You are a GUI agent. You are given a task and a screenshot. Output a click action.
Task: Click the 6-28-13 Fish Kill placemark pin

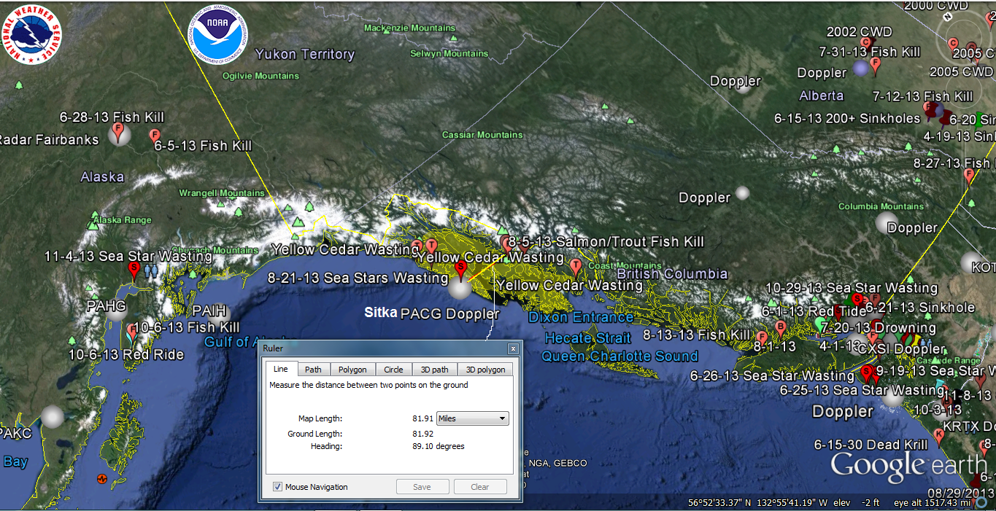coord(118,133)
